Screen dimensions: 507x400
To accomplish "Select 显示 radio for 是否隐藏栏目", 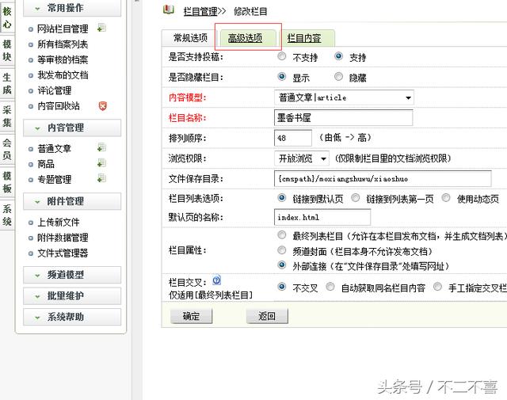I will pos(282,77).
